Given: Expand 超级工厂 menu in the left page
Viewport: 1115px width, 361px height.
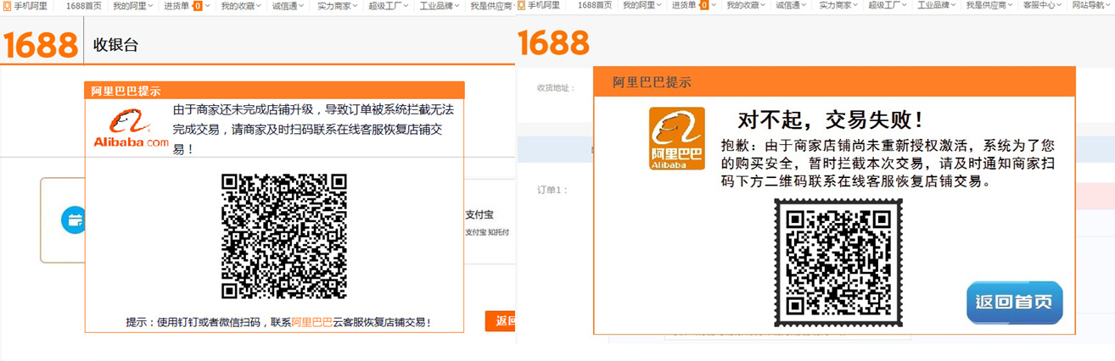Looking at the screenshot, I should (x=388, y=6).
